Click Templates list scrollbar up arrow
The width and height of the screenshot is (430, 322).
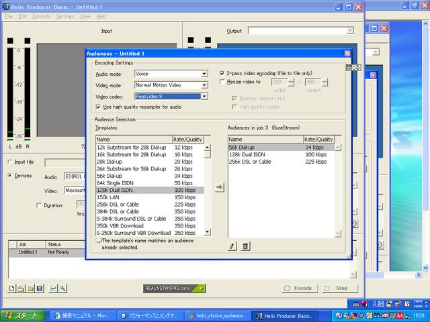(x=208, y=148)
